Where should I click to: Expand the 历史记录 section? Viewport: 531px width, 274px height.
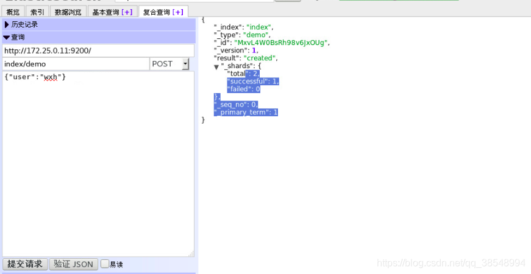(99, 24)
